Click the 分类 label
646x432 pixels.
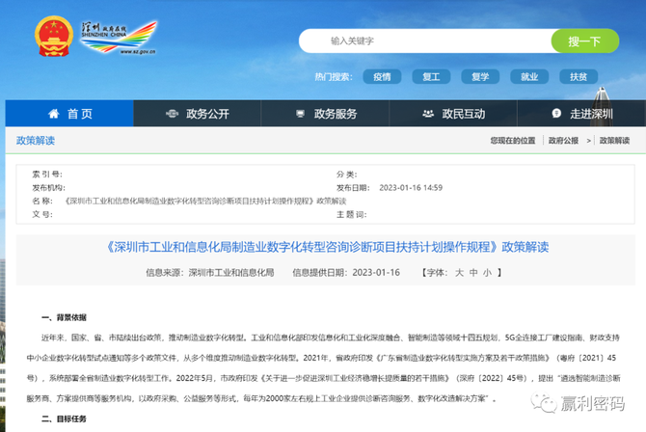(x=347, y=175)
